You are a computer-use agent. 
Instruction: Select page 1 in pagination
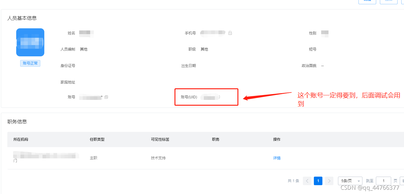318,181
